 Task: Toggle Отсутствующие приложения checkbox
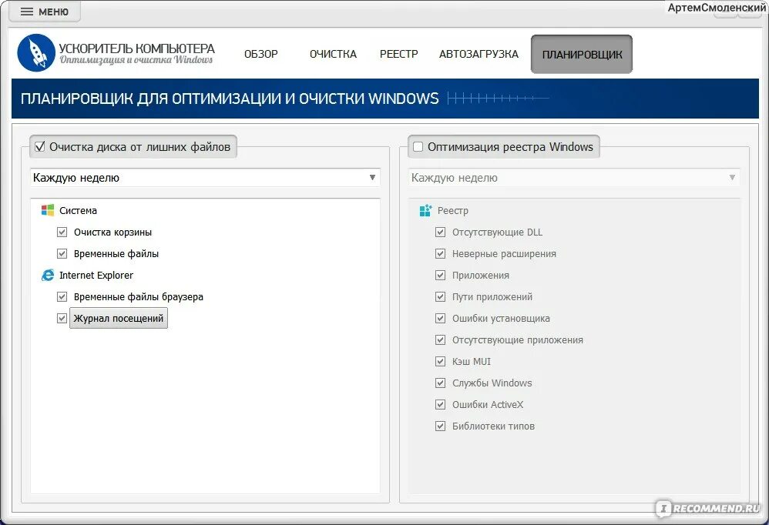441,340
